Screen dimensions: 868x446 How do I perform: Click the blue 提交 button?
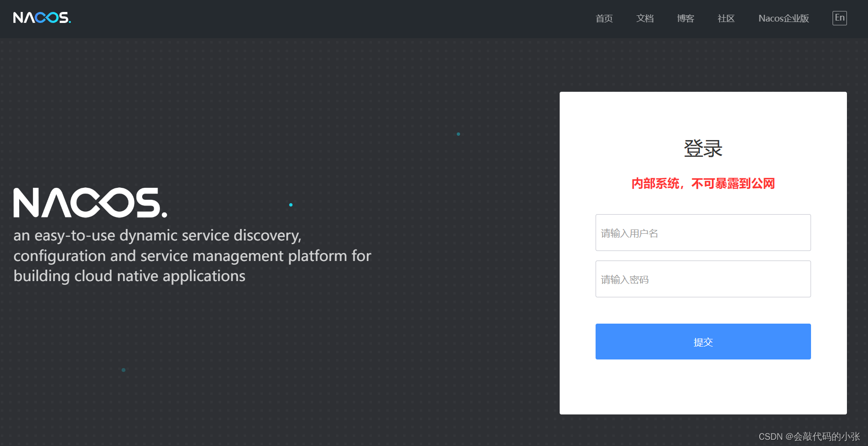703,342
